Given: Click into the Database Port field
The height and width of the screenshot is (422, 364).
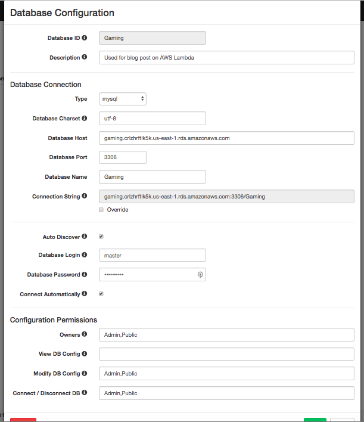Looking at the screenshot, I should click(x=123, y=157).
